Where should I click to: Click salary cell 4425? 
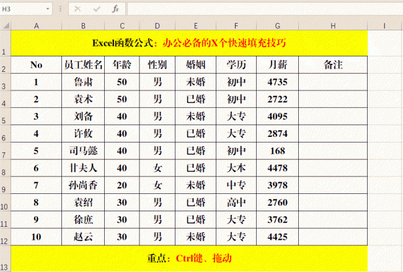tap(278, 237)
